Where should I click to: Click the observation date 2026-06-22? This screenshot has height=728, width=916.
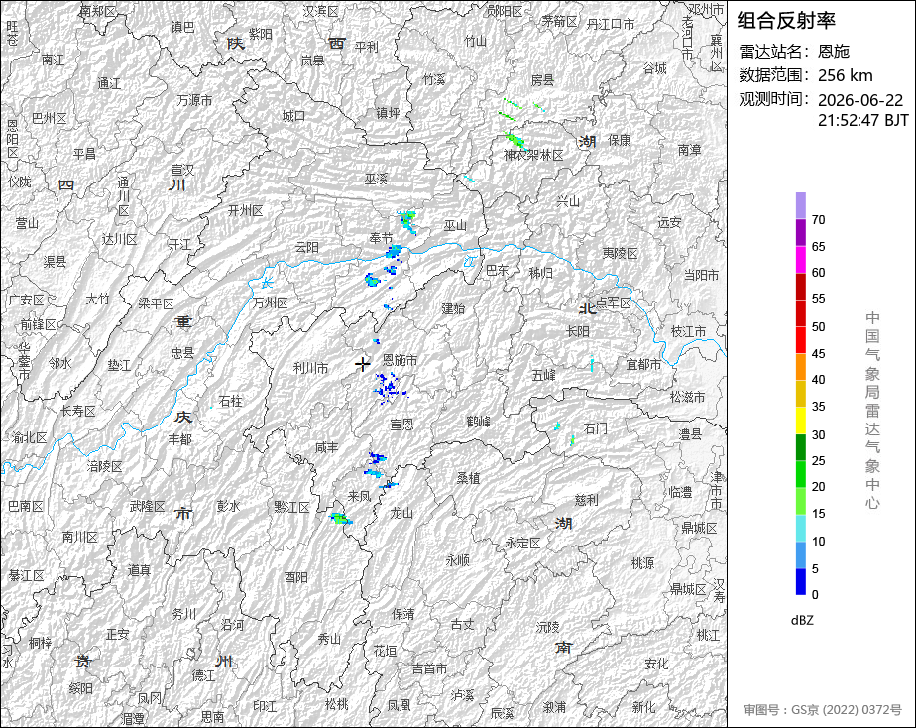click(x=860, y=100)
